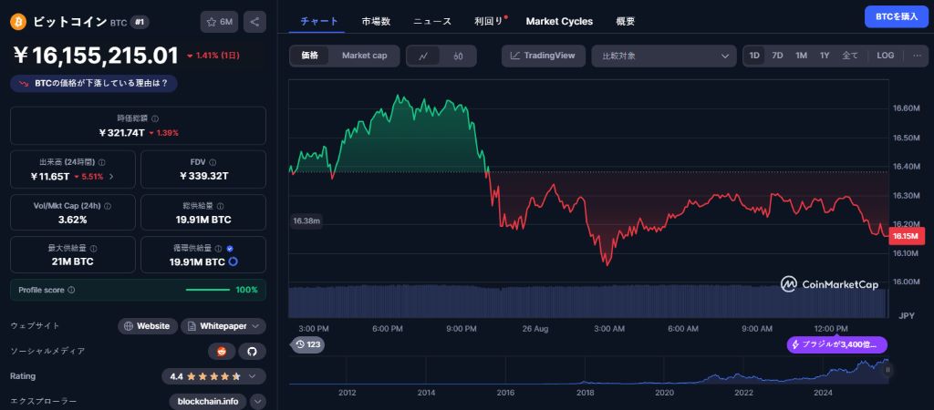The width and height of the screenshot is (934, 410).
Task: Open the ブラジルが3,400億 news bubble
Action: 837,345
